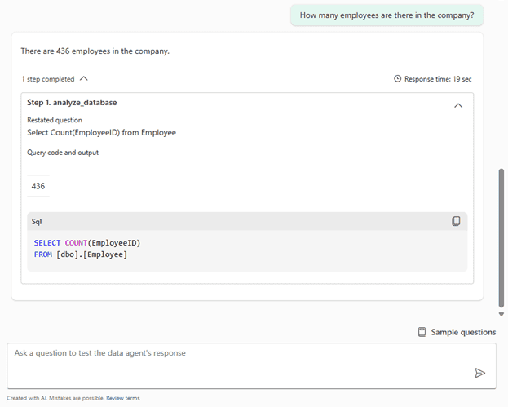Click the user question message bubble
Screen dimensions: 508x407
(x=387, y=15)
